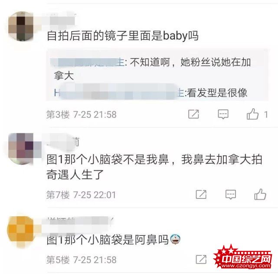Click share icon on 第7楼 comment
This screenshot has height=274, width=278.
201,195
